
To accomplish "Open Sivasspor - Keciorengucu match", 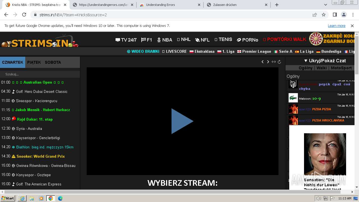I will [x=34, y=101].
